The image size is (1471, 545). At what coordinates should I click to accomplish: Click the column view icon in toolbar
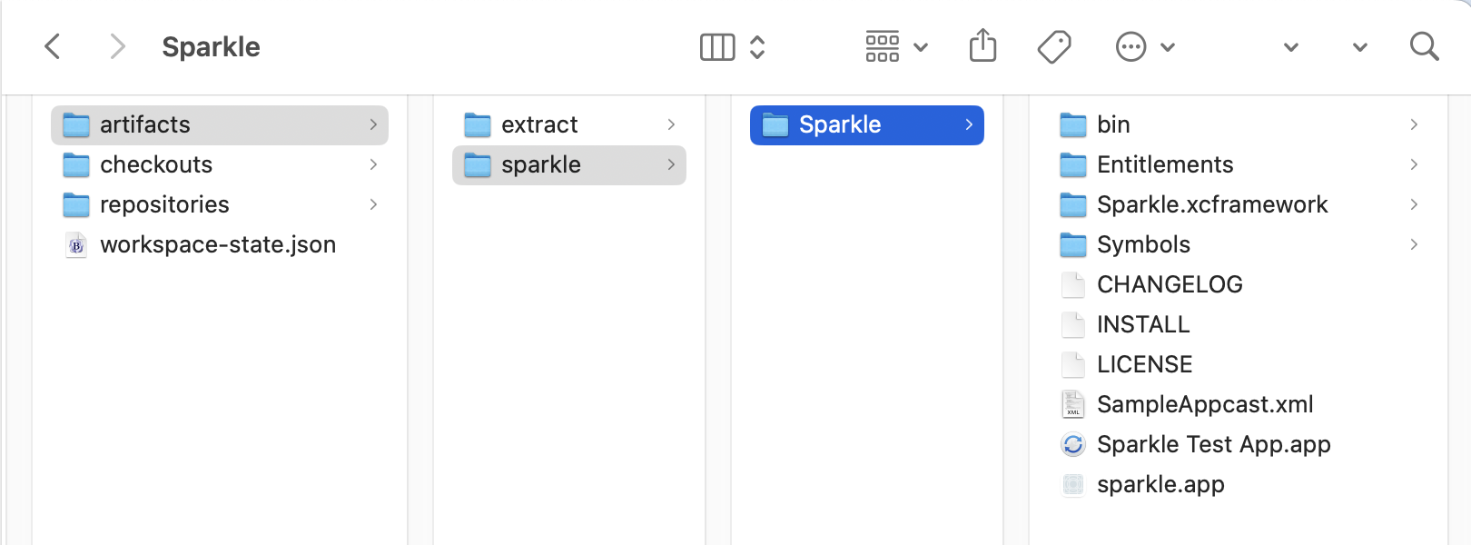718,45
